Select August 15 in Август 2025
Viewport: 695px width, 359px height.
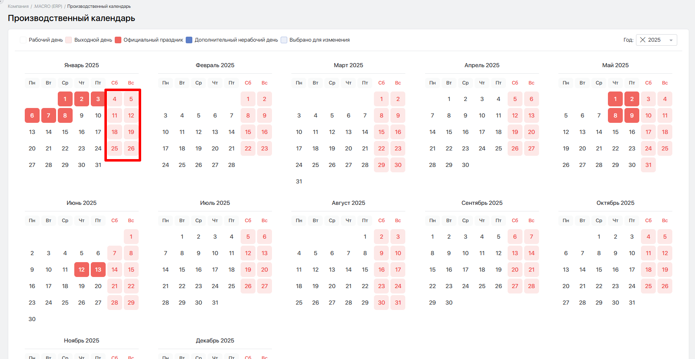click(365, 270)
